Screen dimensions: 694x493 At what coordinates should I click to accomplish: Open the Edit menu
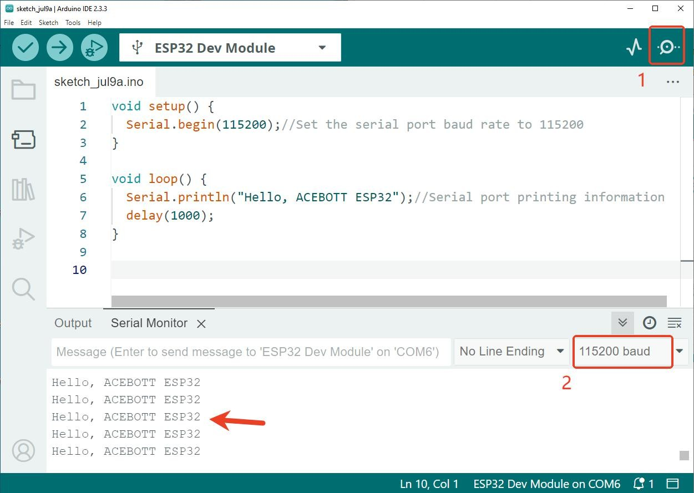26,23
